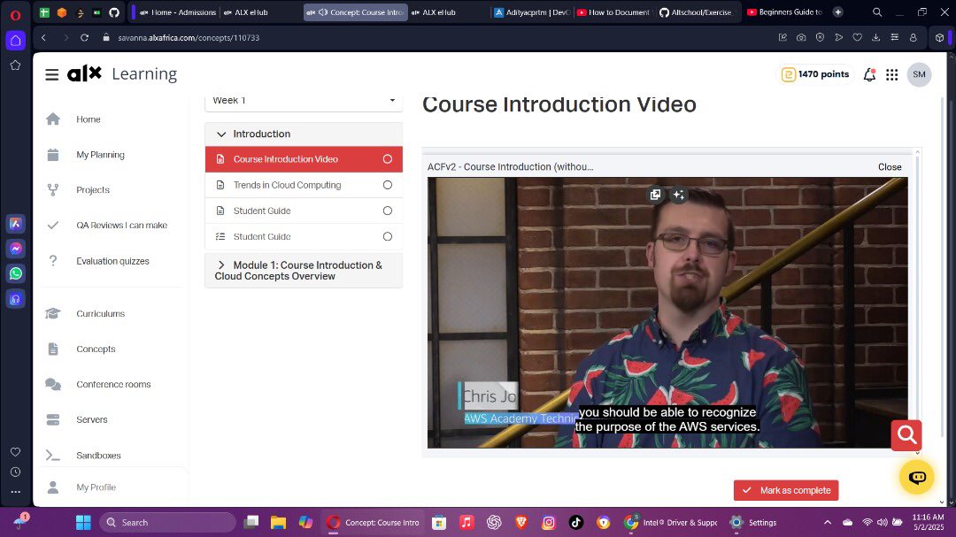Click the taskbar Search box
Viewport: 956px width, 537px height.
(x=168, y=522)
